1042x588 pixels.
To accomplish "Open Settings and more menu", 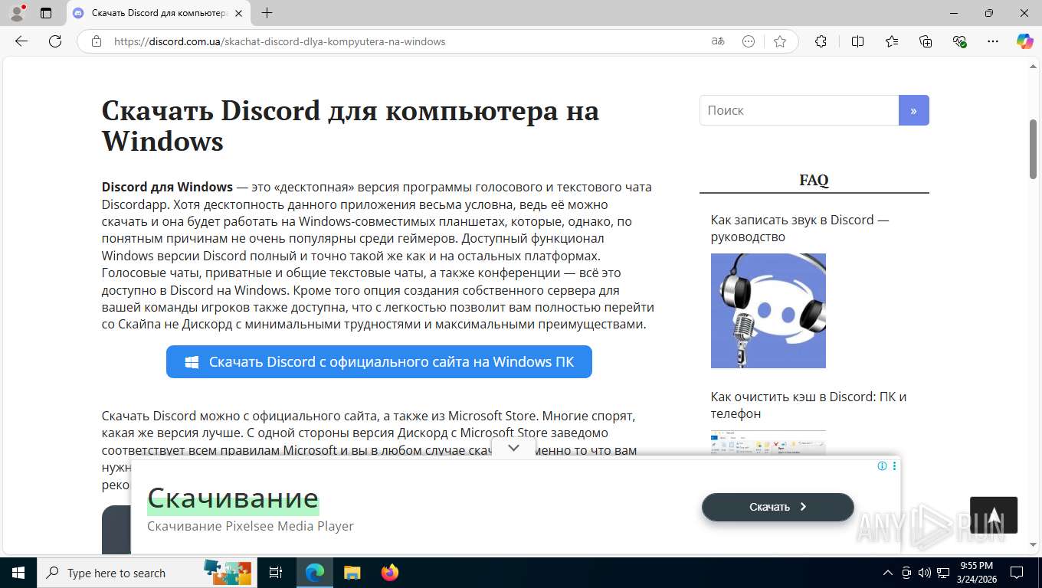I will (x=993, y=41).
